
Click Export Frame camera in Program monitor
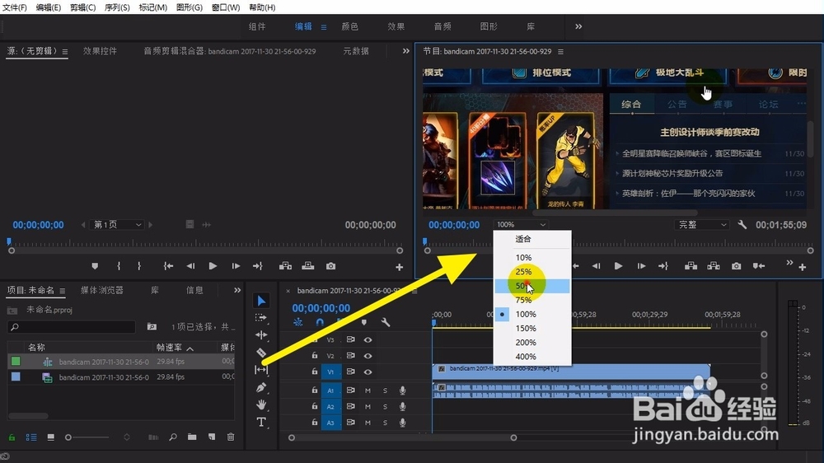click(736, 266)
